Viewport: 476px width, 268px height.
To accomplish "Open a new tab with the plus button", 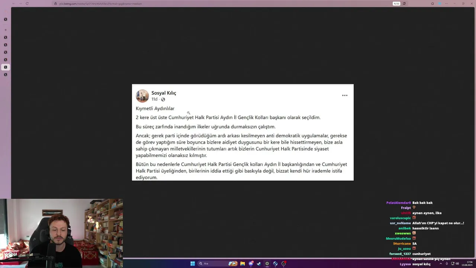I will click(x=6, y=30).
